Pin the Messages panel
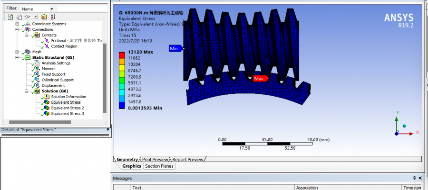428x190 pixels. (x=414, y=178)
